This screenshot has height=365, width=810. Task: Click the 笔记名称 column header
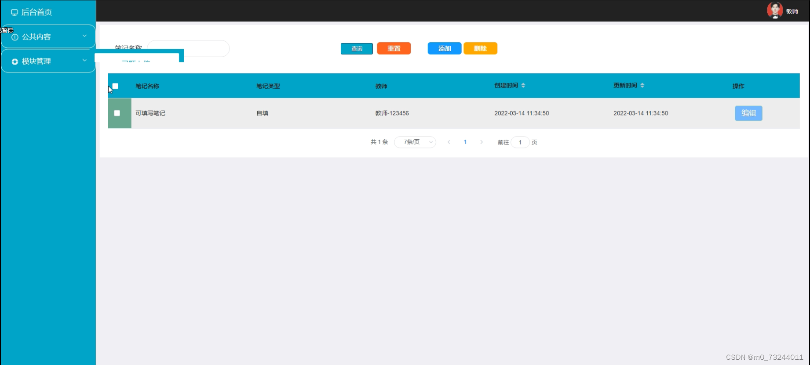click(147, 86)
